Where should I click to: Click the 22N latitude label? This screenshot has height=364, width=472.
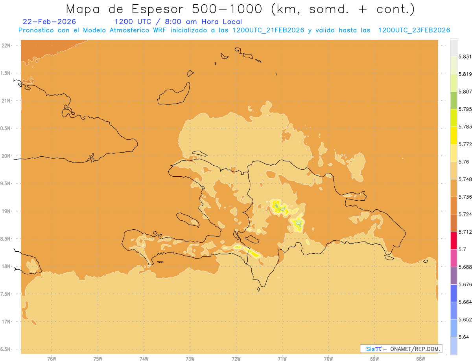coord(6,46)
